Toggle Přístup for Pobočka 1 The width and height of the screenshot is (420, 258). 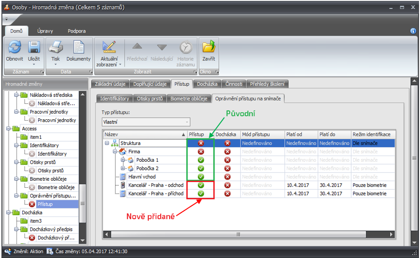[201, 160]
